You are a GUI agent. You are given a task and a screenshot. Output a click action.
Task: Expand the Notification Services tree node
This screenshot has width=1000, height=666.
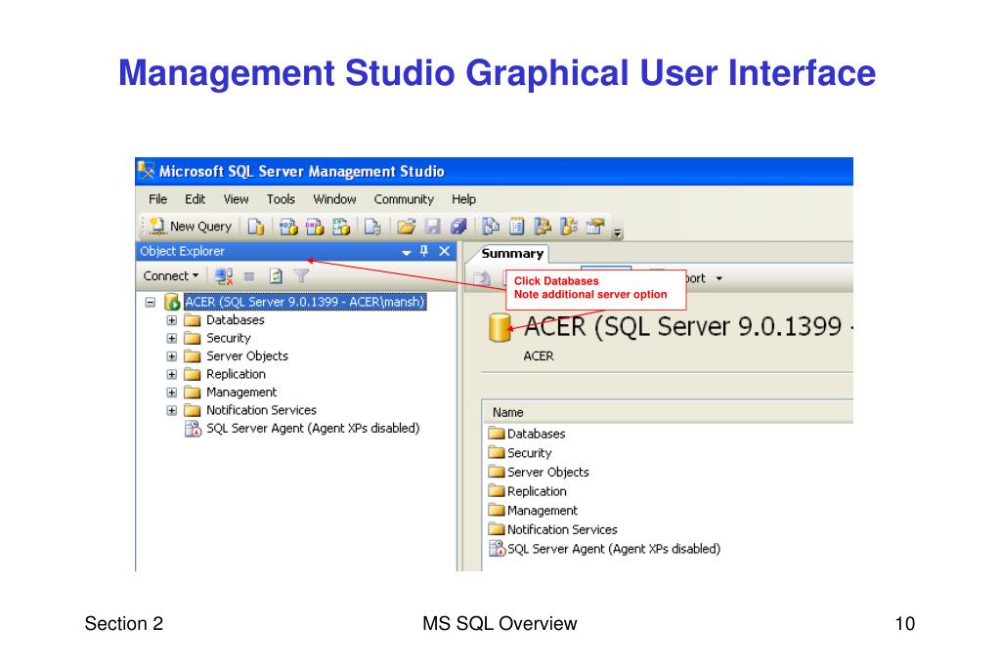(x=172, y=410)
